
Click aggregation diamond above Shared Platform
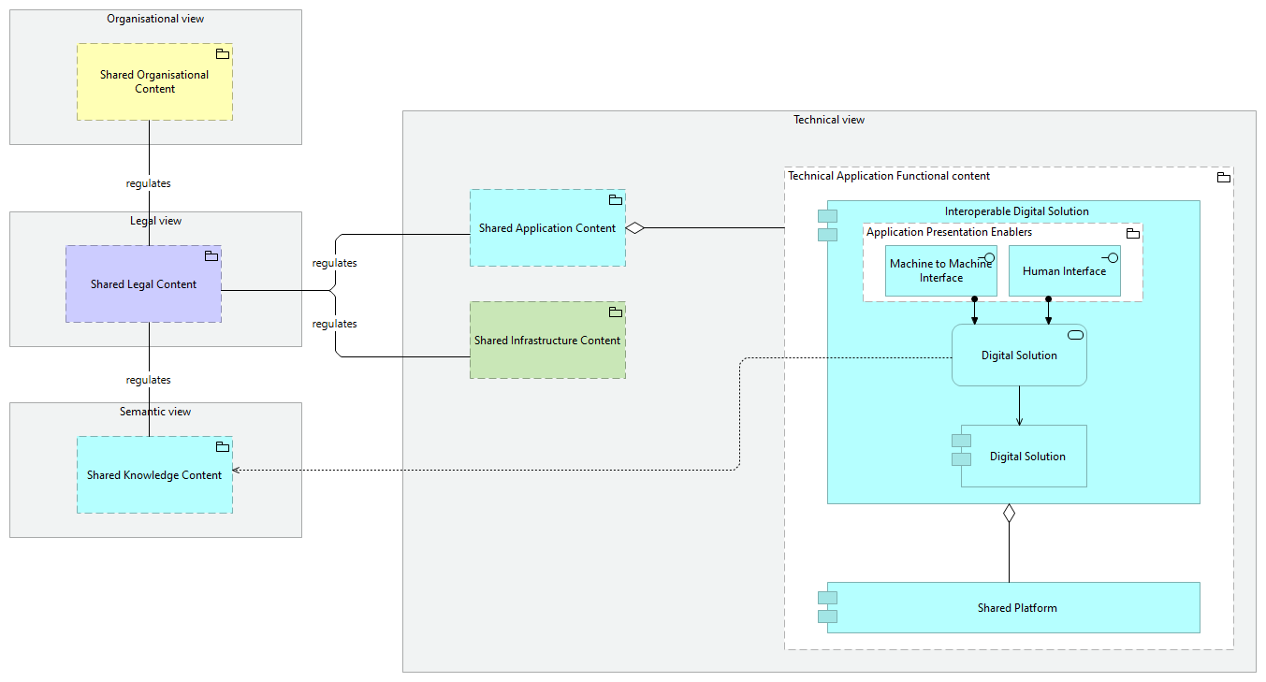click(x=1009, y=513)
